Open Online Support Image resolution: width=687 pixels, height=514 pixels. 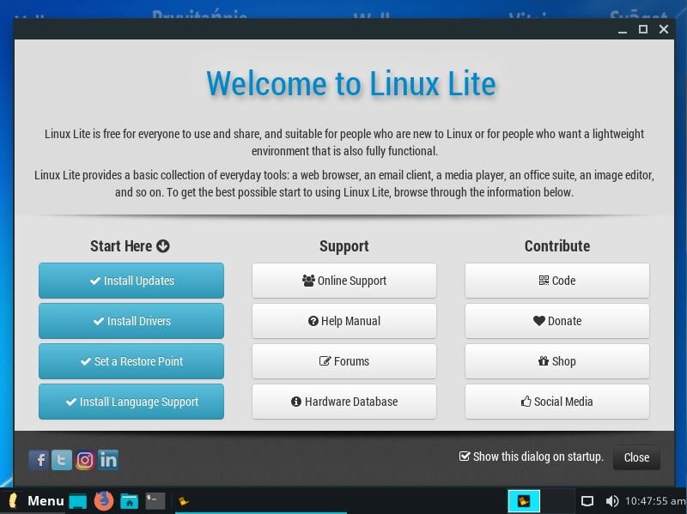[344, 281]
